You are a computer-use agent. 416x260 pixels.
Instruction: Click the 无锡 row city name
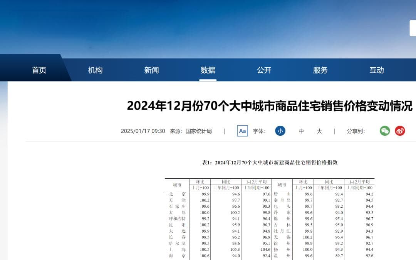click(282, 237)
